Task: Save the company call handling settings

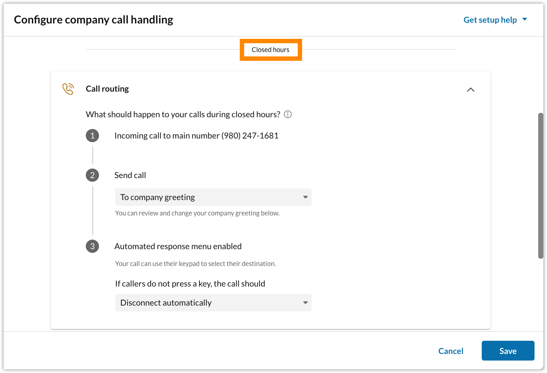Action: 508,351
